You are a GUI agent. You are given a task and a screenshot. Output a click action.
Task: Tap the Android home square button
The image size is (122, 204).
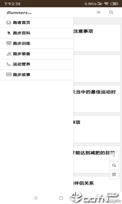coord(61,198)
